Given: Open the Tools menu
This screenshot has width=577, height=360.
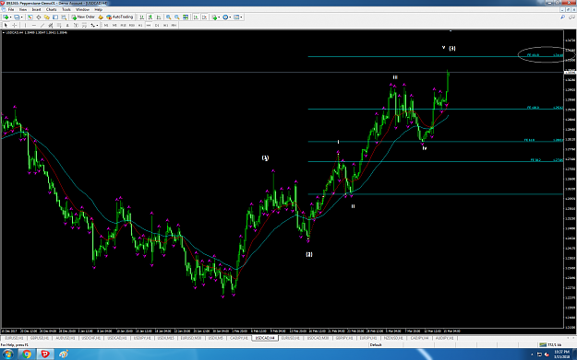Looking at the screenshot, I should tap(66, 9).
